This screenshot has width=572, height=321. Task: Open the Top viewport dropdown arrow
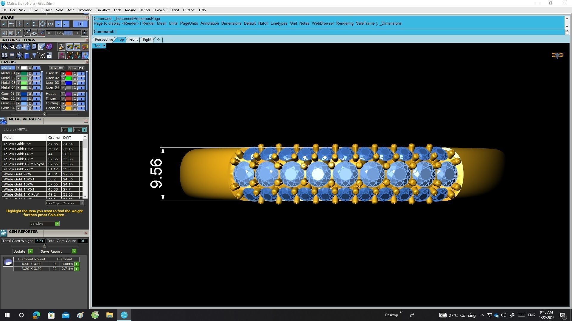tap(104, 46)
